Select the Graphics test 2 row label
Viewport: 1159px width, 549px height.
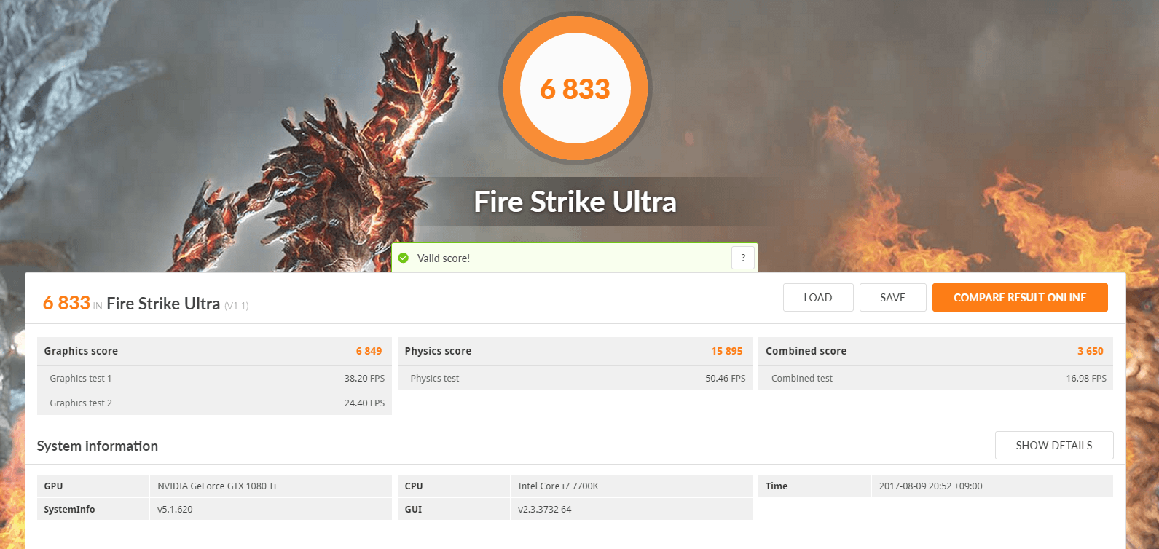(x=81, y=403)
